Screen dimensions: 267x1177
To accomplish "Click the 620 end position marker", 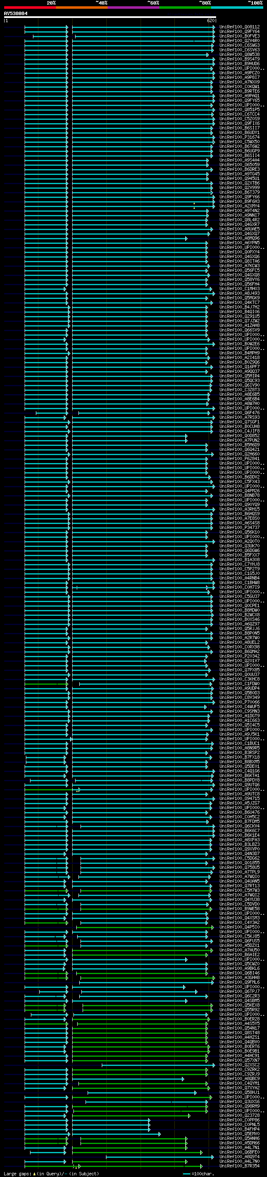I will coord(211,20).
